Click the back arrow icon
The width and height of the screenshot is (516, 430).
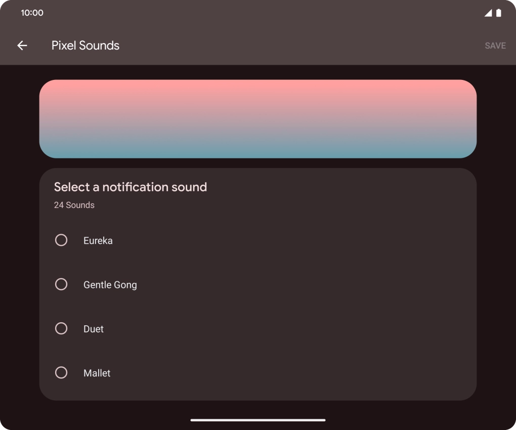tap(23, 46)
